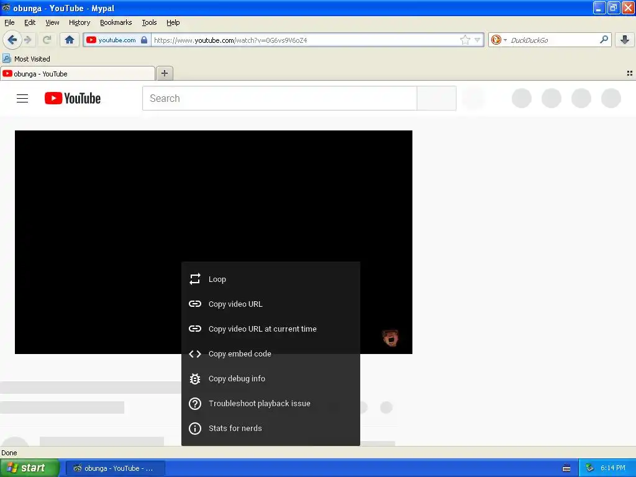The width and height of the screenshot is (636, 477).
Task: Bookmark this page with the star icon
Action: [465, 40]
